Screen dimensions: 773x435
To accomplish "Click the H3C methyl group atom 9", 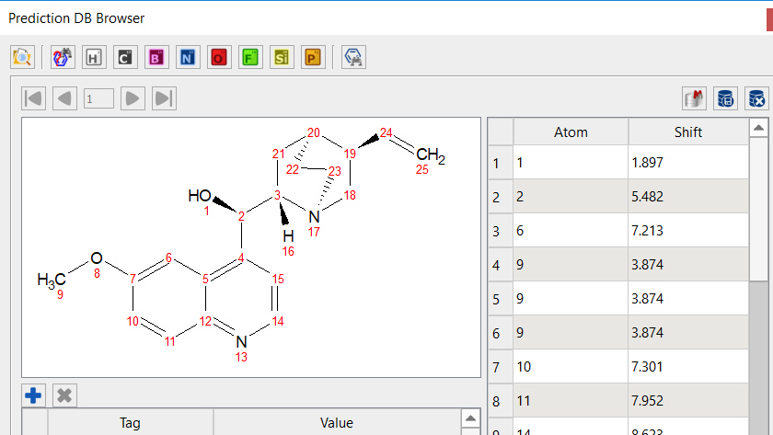I will pos(52,280).
